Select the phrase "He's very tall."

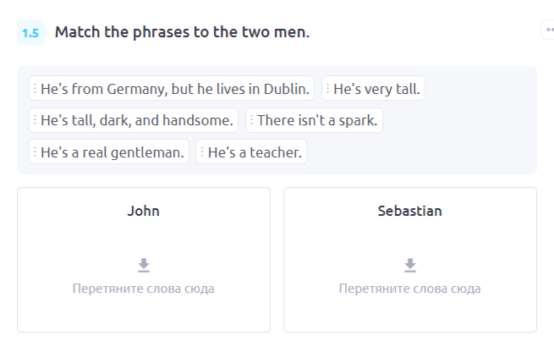pos(377,88)
